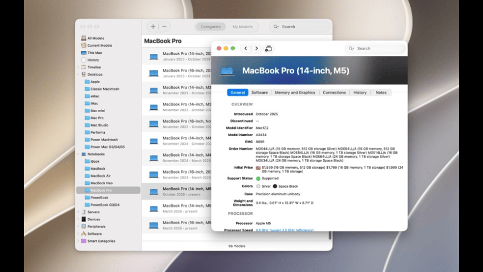Image resolution: width=483 pixels, height=272 pixels.
Task: Select MacBook Pro 14-inch March 2026 row
Action: pyautogui.click(x=177, y=208)
